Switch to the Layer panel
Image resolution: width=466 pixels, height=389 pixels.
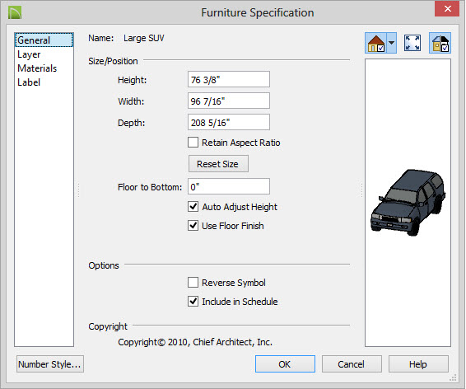[29, 54]
